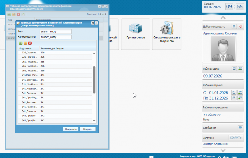The width and height of the screenshot is (248, 158).
Task: Click the Администратор Системы user name
Action: click(x=220, y=33)
